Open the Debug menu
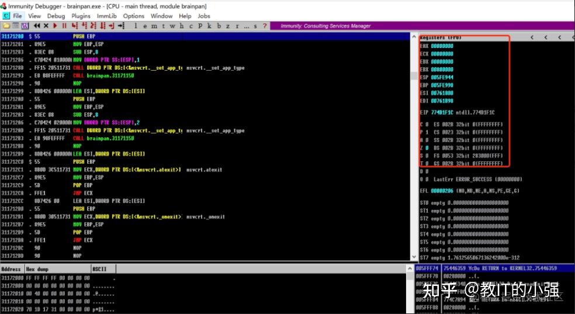This screenshot has height=314, width=575. (56, 16)
